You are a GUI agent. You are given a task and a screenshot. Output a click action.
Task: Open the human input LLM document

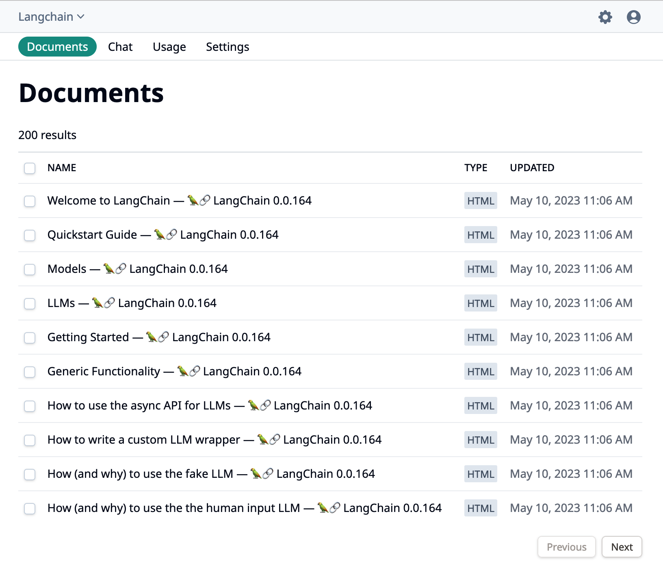(245, 508)
